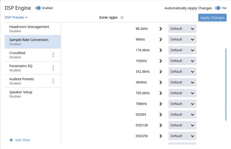Click the zone icon beside oppo
This screenshot has width=231, height=149.
tap(122, 18)
